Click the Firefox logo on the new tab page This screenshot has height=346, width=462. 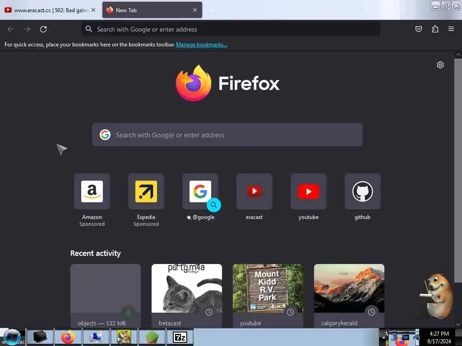[193, 83]
